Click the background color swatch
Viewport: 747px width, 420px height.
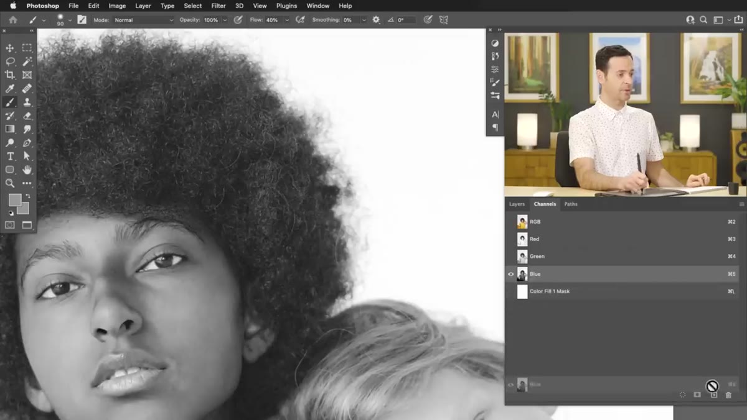(x=22, y=208)
